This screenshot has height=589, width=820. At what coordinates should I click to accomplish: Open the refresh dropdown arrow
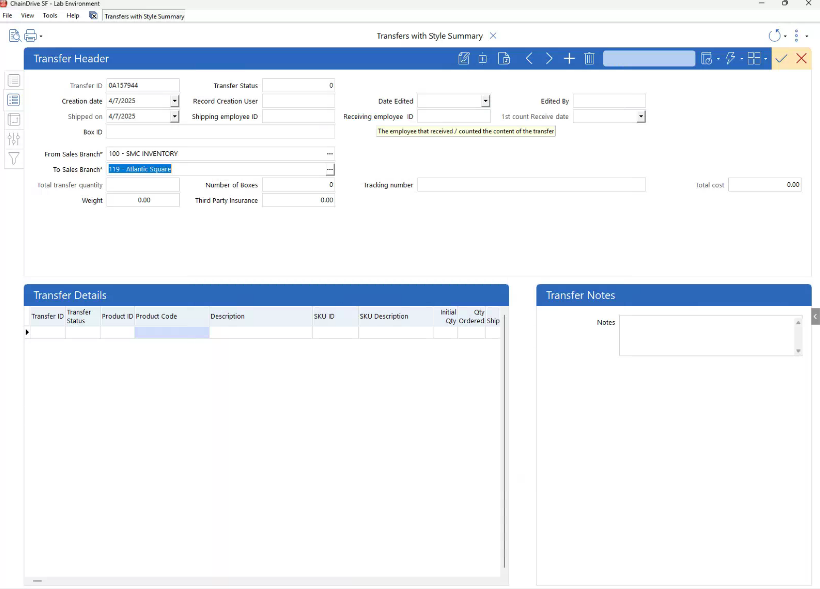[785, 36]
